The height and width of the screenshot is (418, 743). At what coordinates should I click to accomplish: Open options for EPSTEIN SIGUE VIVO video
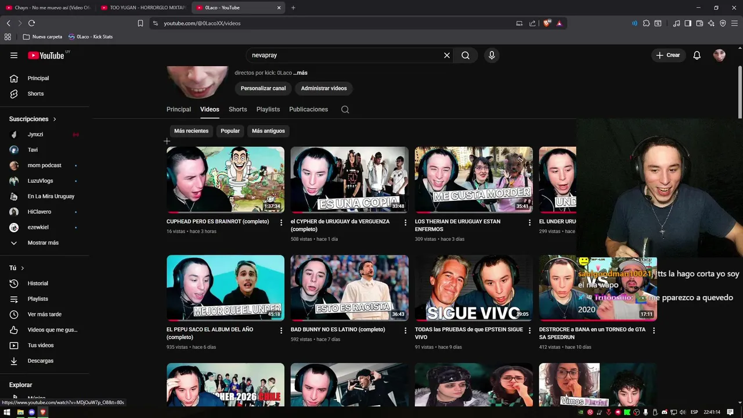529,330
